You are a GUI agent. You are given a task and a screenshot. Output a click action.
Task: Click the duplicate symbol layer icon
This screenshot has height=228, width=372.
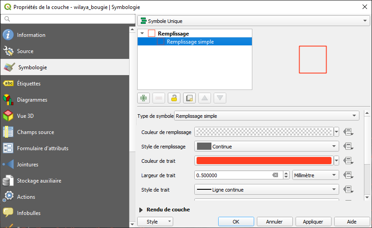coord(189,98)
